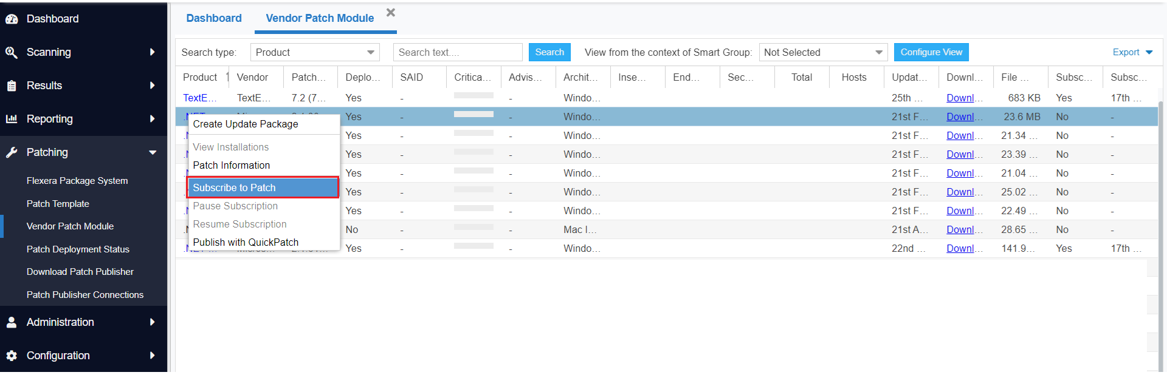
Task: Select Subscribe to Patch in context menu
Action: click(263, 187)
